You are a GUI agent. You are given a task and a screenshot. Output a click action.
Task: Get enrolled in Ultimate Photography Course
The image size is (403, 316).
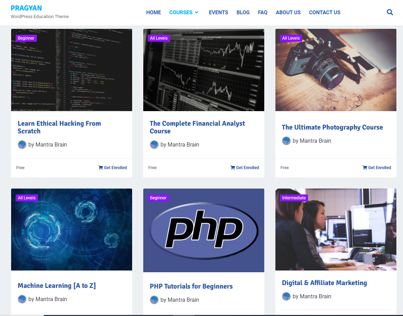click(x=377, y=167)
